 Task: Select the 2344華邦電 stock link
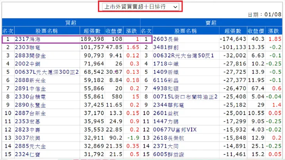pyautogui.click(x=168, y=105)
